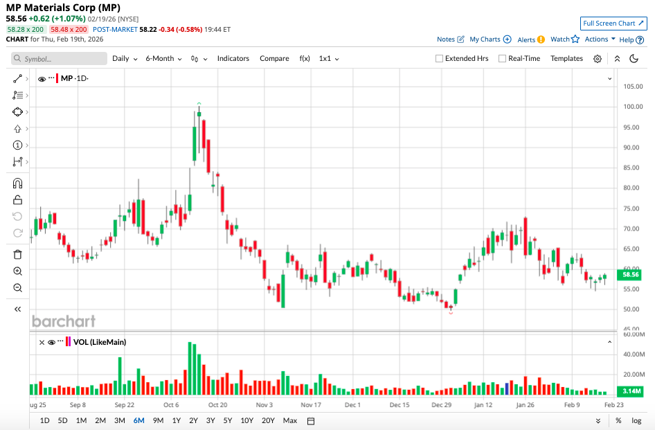Viewport: 655px width, 430px height.
Task: Choose the arrow marker tool
Action: (x=17, y=129)
